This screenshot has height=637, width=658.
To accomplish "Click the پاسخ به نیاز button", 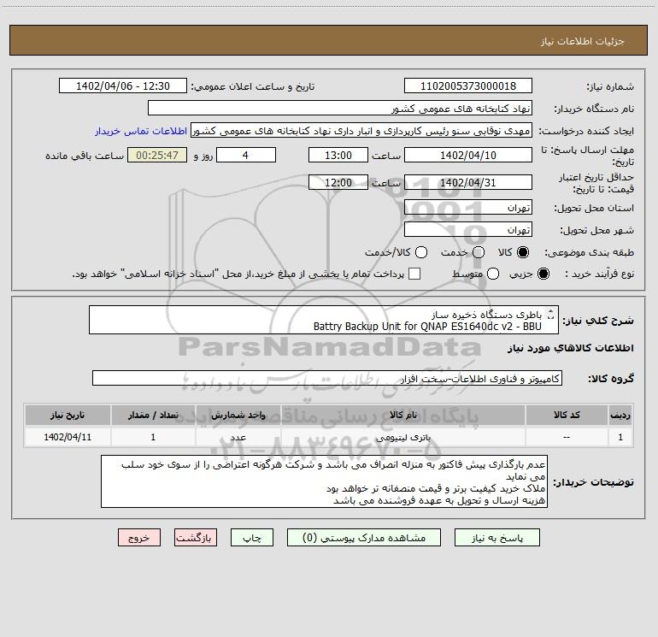I will [x=496, y=538].
